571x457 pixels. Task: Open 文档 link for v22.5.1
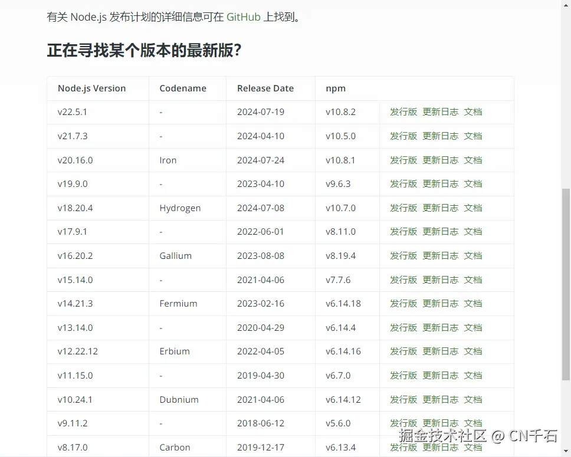coord(472,112)
